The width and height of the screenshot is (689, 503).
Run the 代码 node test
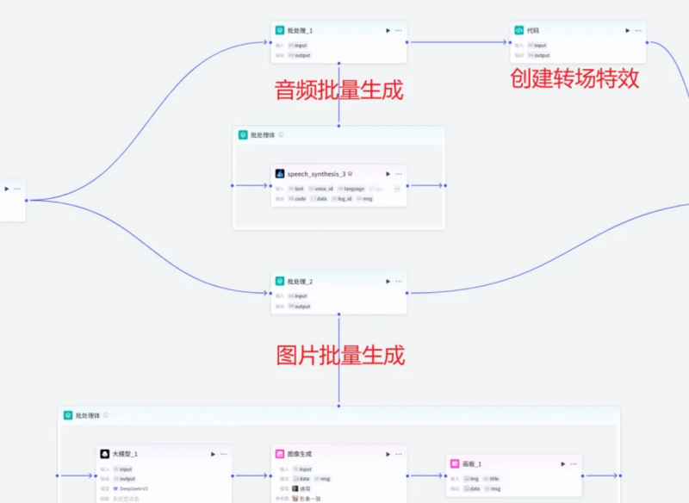628,30
